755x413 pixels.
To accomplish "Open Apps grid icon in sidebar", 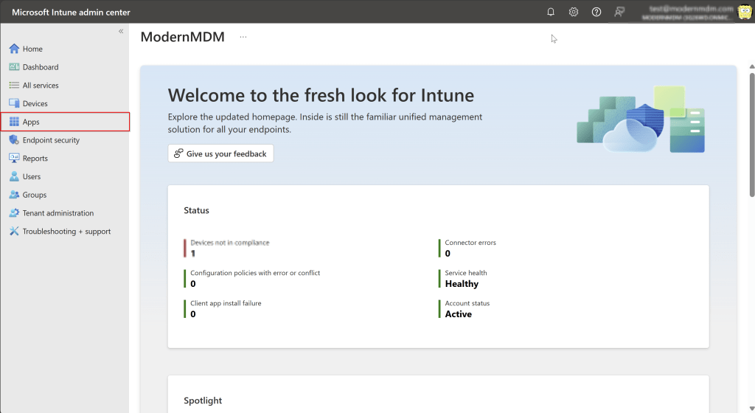I will click(14, 122).
